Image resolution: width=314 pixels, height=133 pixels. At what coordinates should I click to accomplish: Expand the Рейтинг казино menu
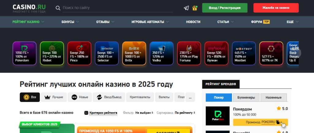tap(28, 22)
